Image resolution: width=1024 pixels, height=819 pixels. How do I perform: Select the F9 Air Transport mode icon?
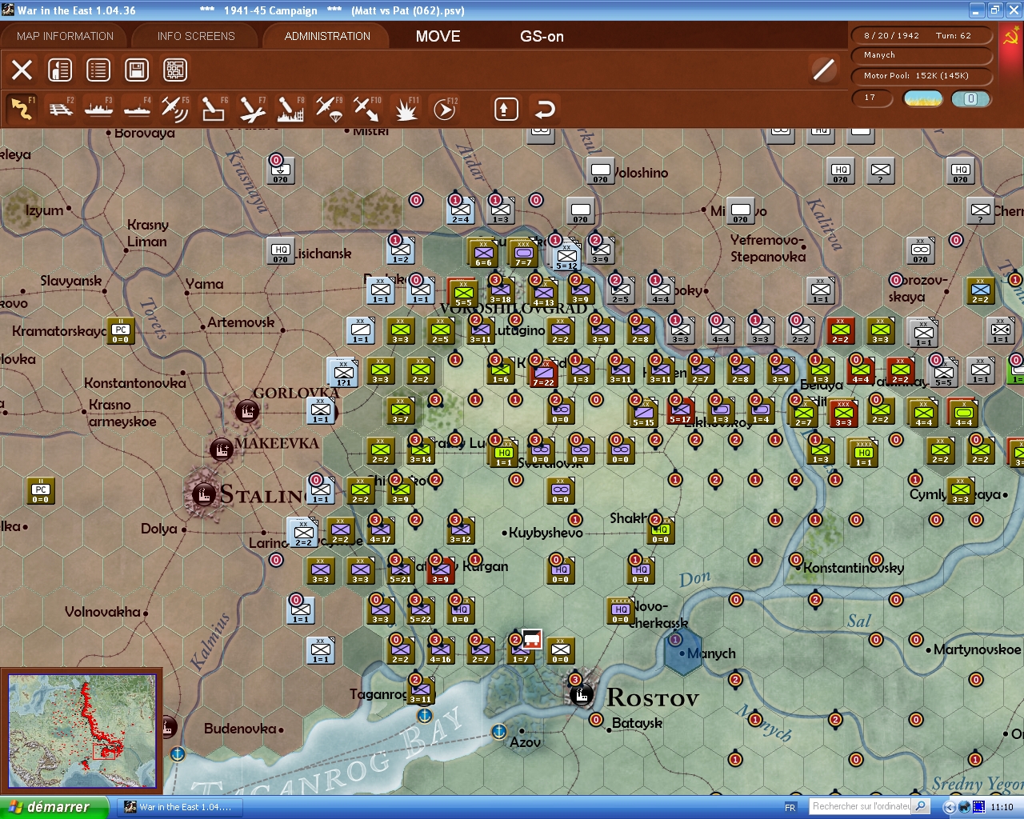pos(329,109)
